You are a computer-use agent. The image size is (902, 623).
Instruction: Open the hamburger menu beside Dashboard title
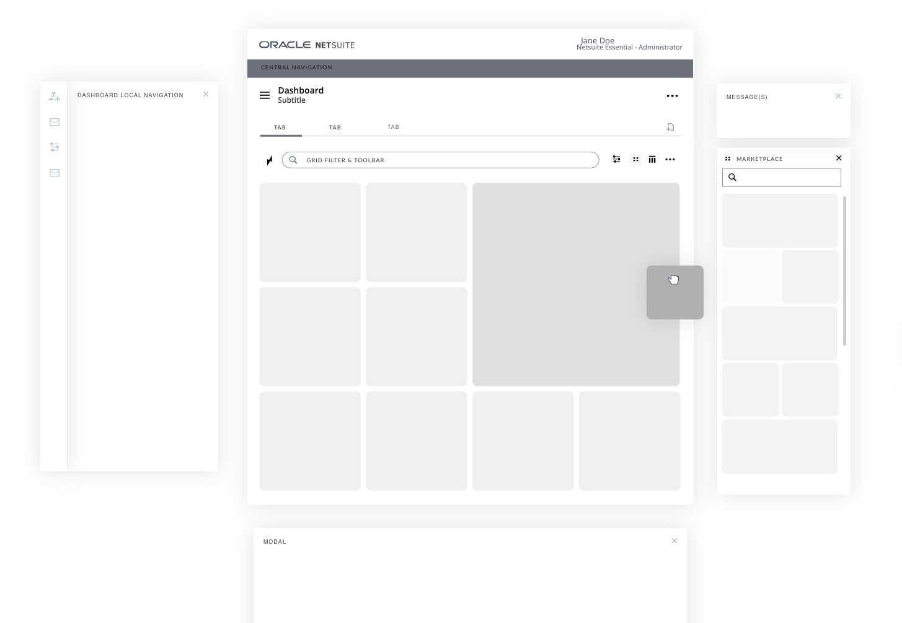[x=265, y=95]
